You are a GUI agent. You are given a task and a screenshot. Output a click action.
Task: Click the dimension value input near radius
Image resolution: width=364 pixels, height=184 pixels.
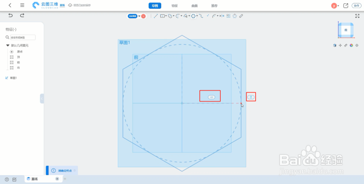click(211, 97)
